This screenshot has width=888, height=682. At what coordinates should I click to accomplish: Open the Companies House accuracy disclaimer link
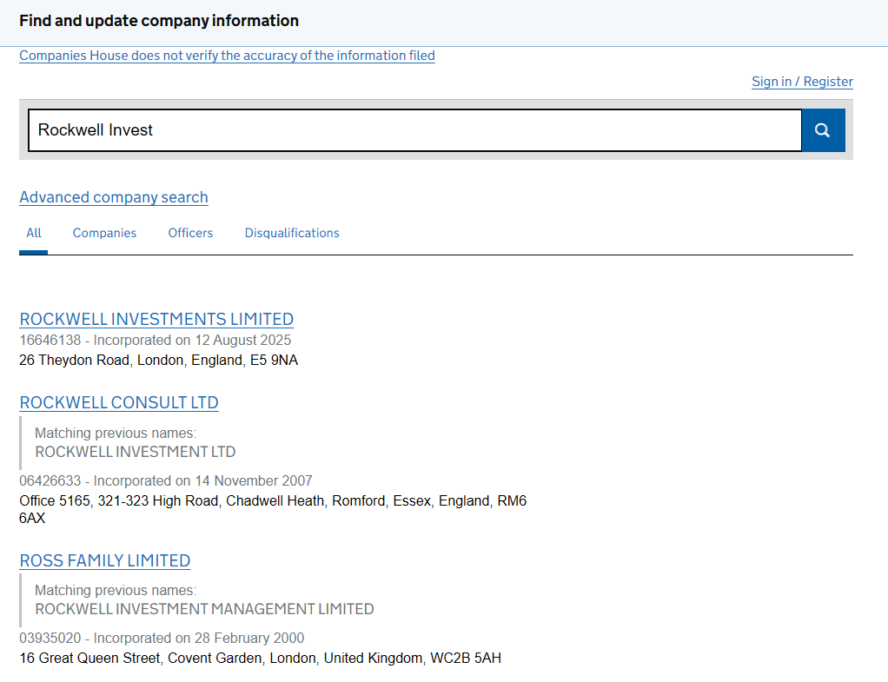click(227, 56)
